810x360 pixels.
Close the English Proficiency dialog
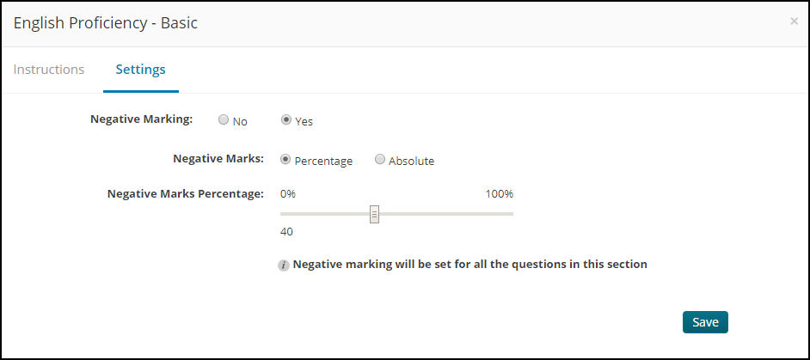pyautogui.click(x=794, y=21)
